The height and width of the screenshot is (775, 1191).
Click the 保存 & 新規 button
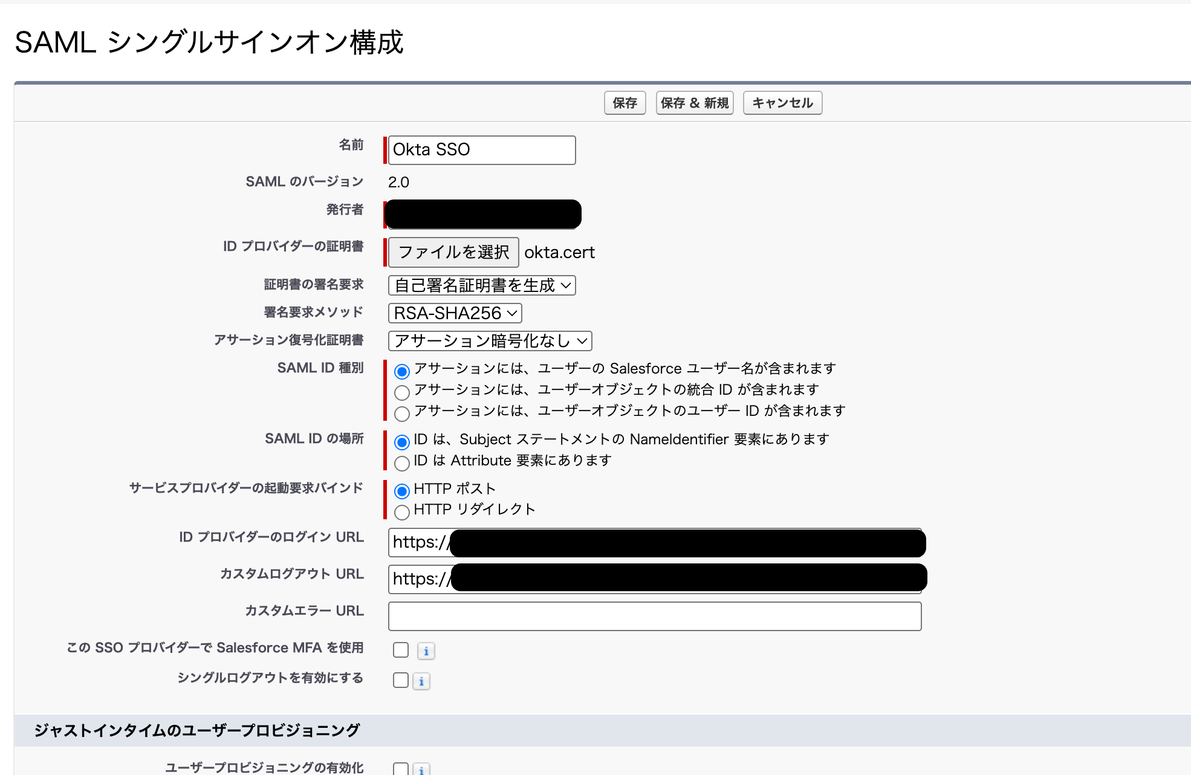[x=693, y=103]
